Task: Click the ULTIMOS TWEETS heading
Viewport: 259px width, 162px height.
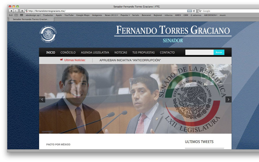Action: point(199,142)
